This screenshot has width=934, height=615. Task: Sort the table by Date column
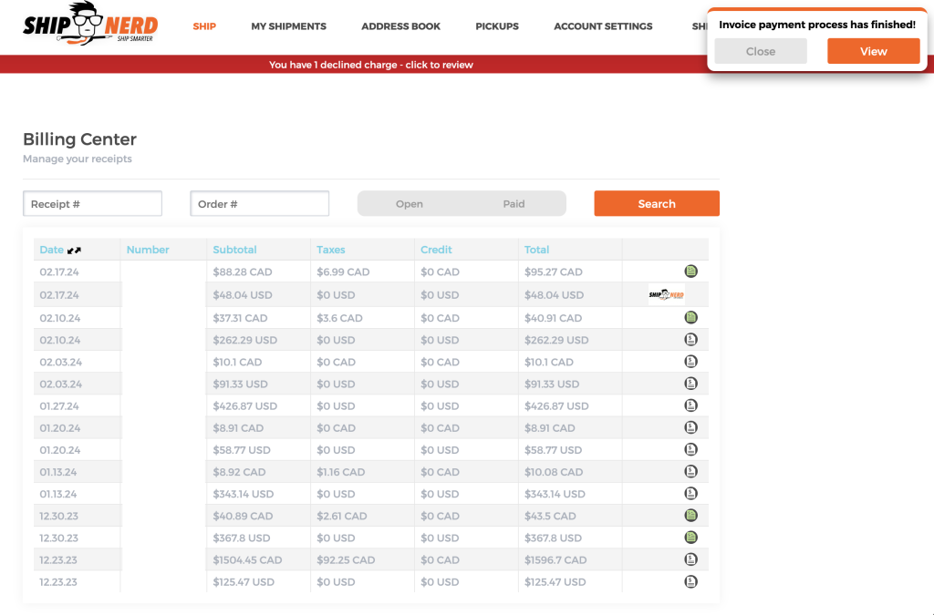tap(52, 250)
